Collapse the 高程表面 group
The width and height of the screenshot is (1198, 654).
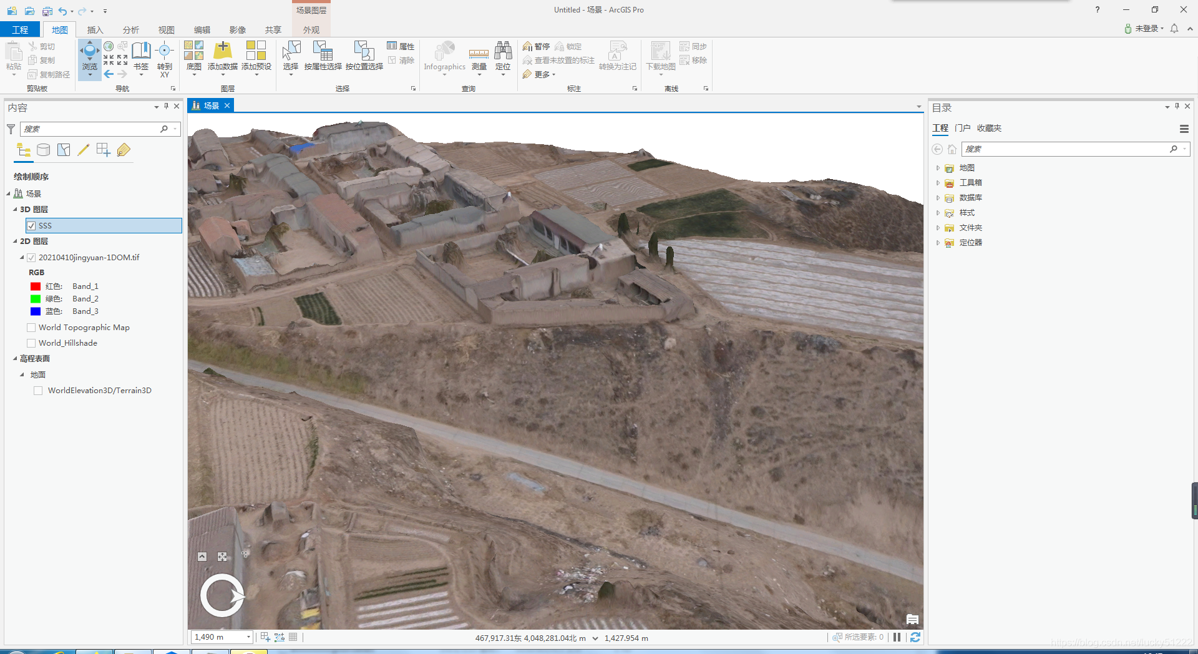point(15,359)
